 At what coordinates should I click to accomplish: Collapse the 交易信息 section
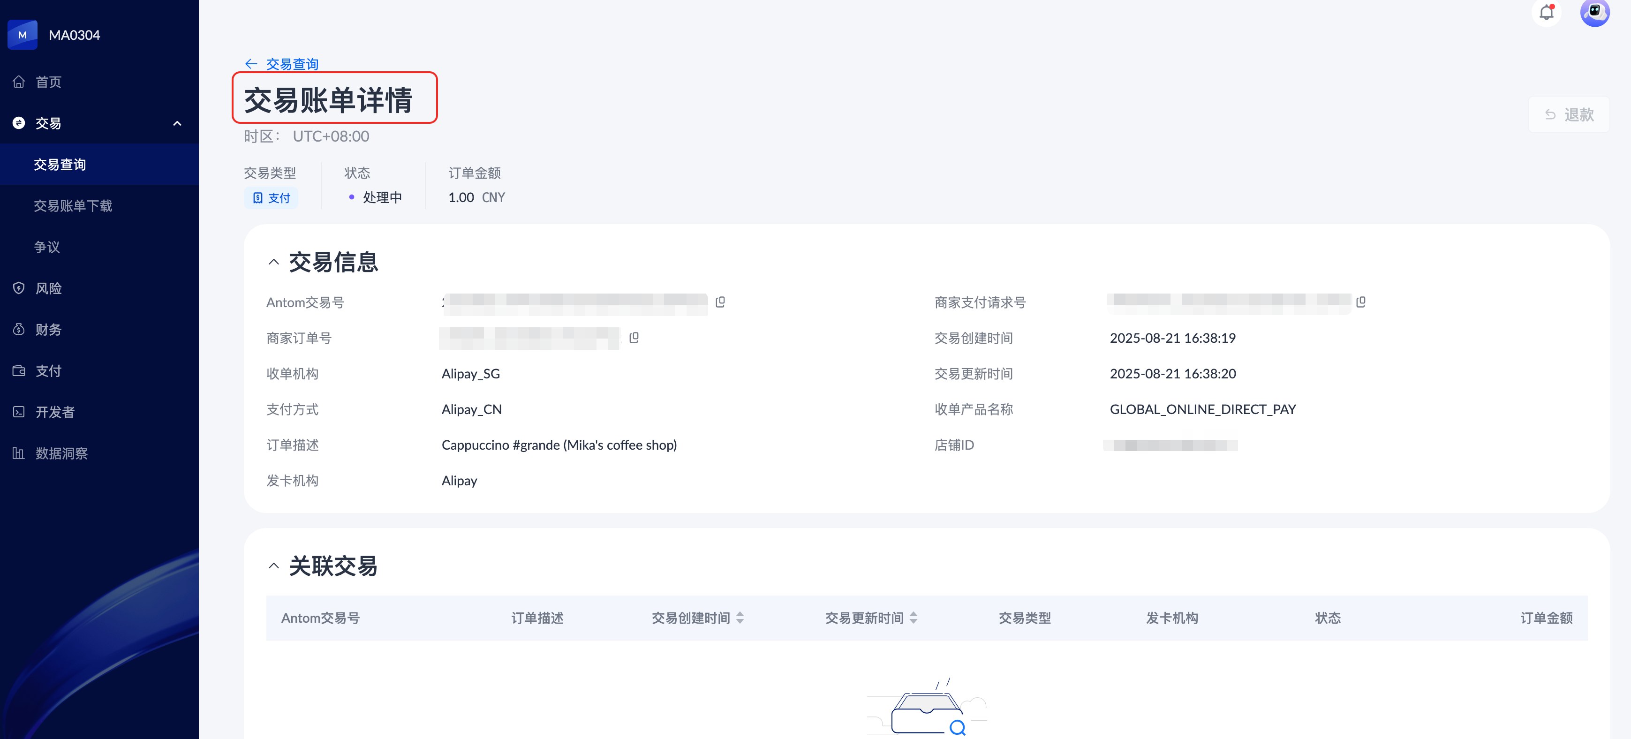click(x=273, y=262)
